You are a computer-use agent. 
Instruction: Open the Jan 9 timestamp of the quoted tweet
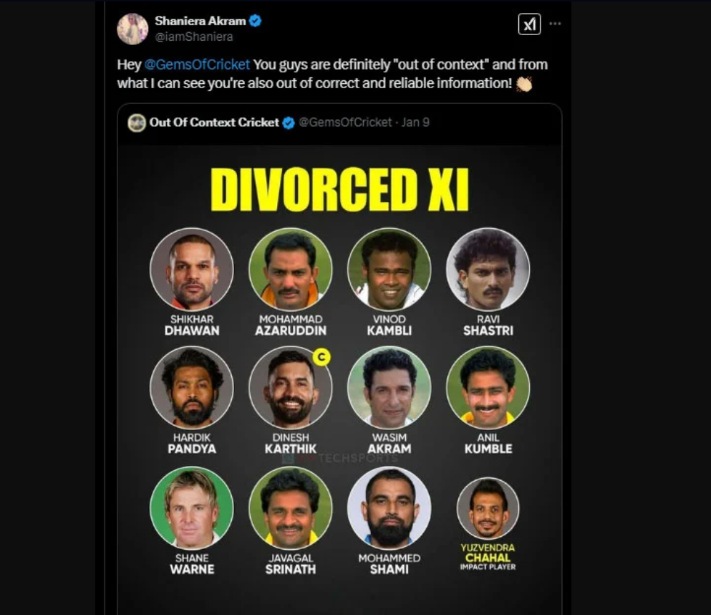point(415,123)
